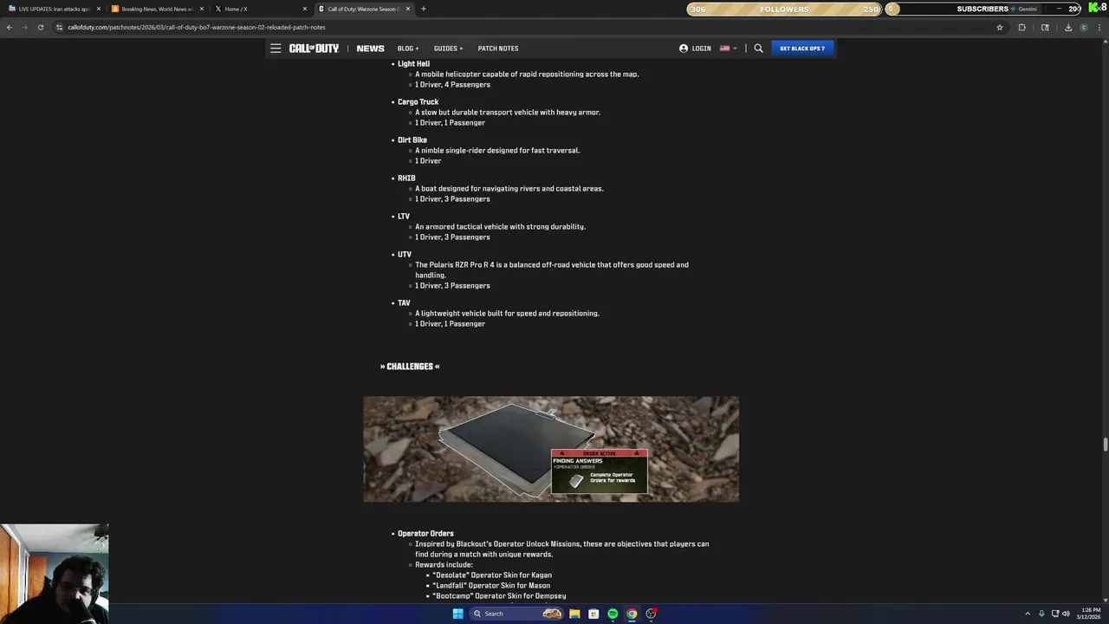Click the LOGIN link

695,49
